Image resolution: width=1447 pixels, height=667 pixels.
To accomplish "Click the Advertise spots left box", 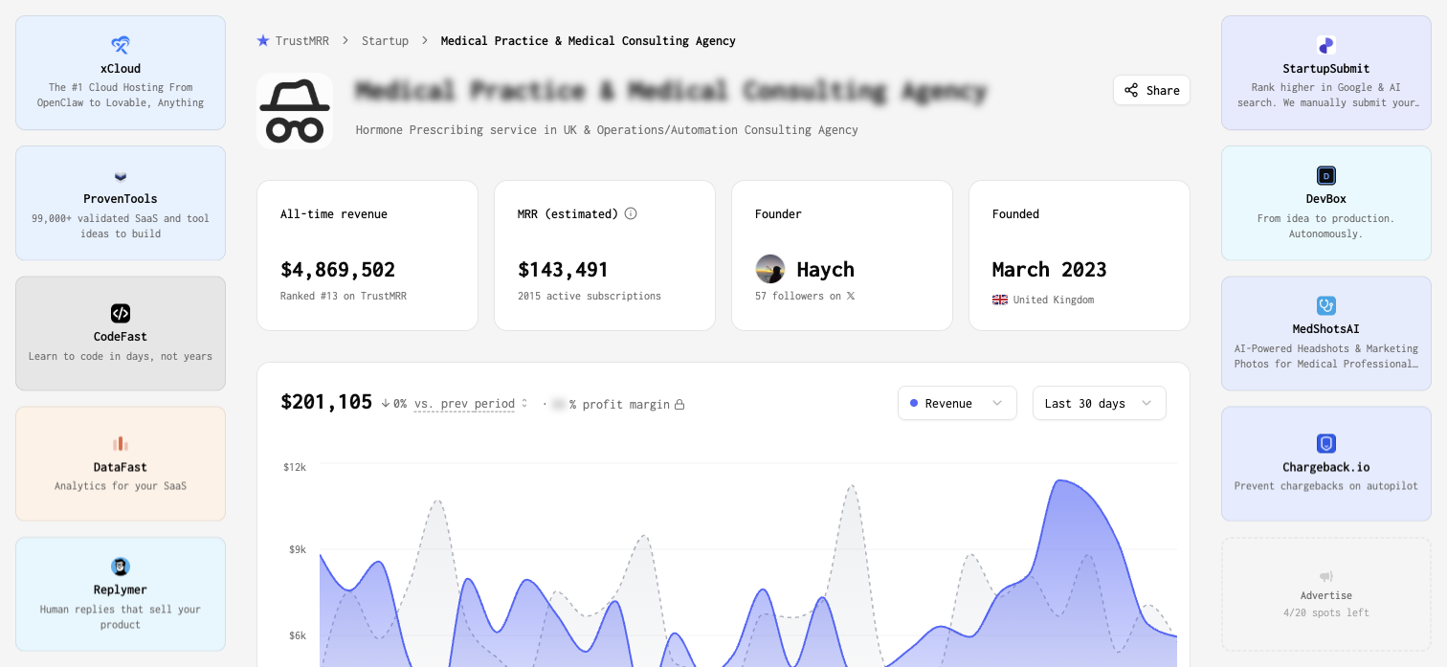I will tap(1325, 594).
